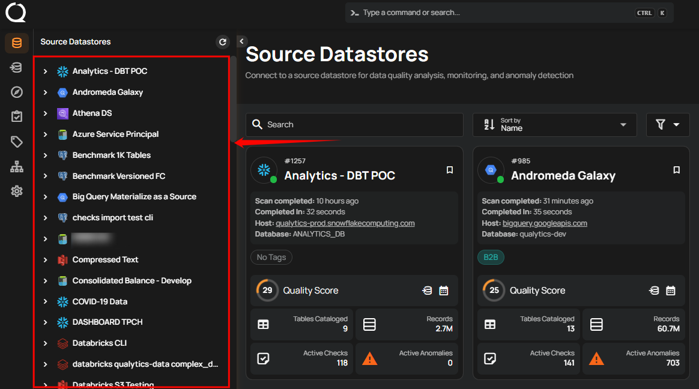Screen dimensions: 699x389
Task: Open the calendar schedule icon on Andromeda Galaxy card
Action: [671, 290]
